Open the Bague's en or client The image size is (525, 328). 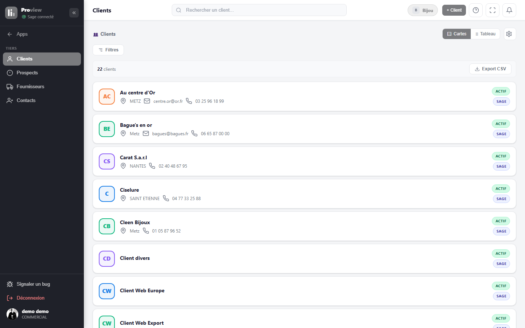pos(304,129)
